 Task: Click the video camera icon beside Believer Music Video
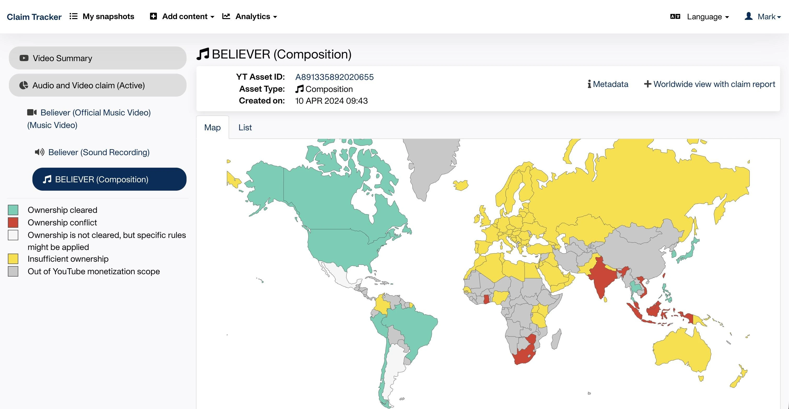tap(32, 112)
